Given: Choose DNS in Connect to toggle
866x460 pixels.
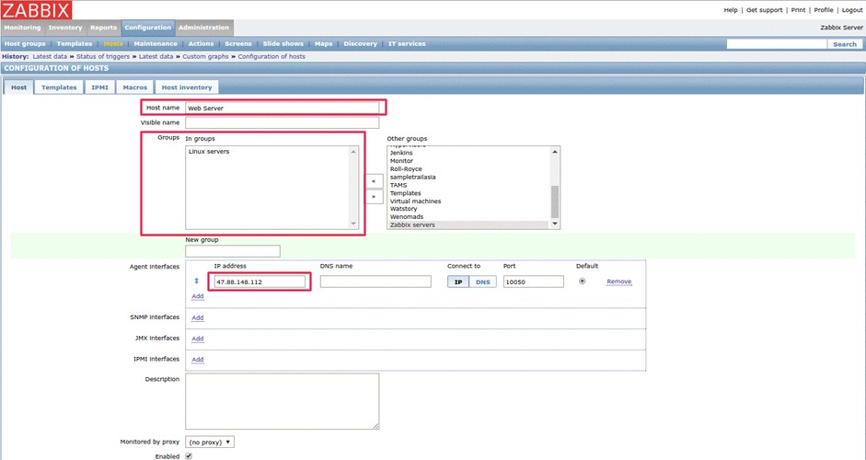Looking at the screenshot, I should (x=483, y=282).
